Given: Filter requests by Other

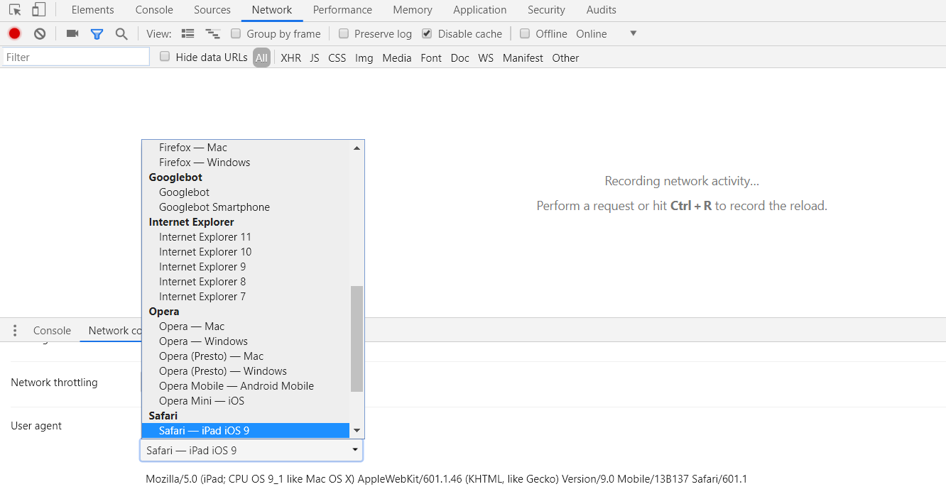Looking at the screenshot, I should pos(565,57).
